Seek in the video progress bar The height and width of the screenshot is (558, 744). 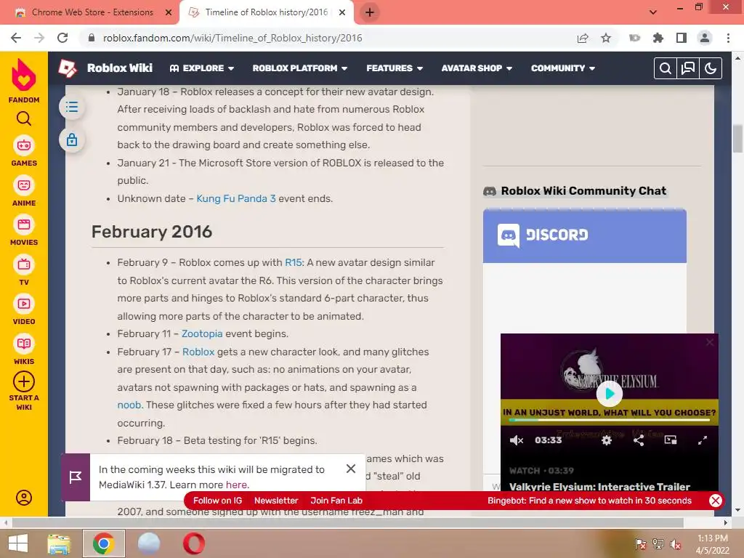point(610,420)
